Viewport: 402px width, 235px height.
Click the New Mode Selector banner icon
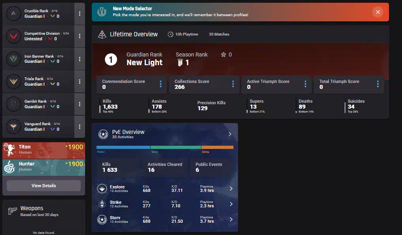point(102,12)
